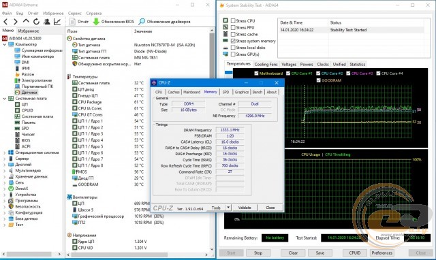Screen dimensions: 436x260
Task: Select ACPI item in the tree
Action: [x=22, y=146]
